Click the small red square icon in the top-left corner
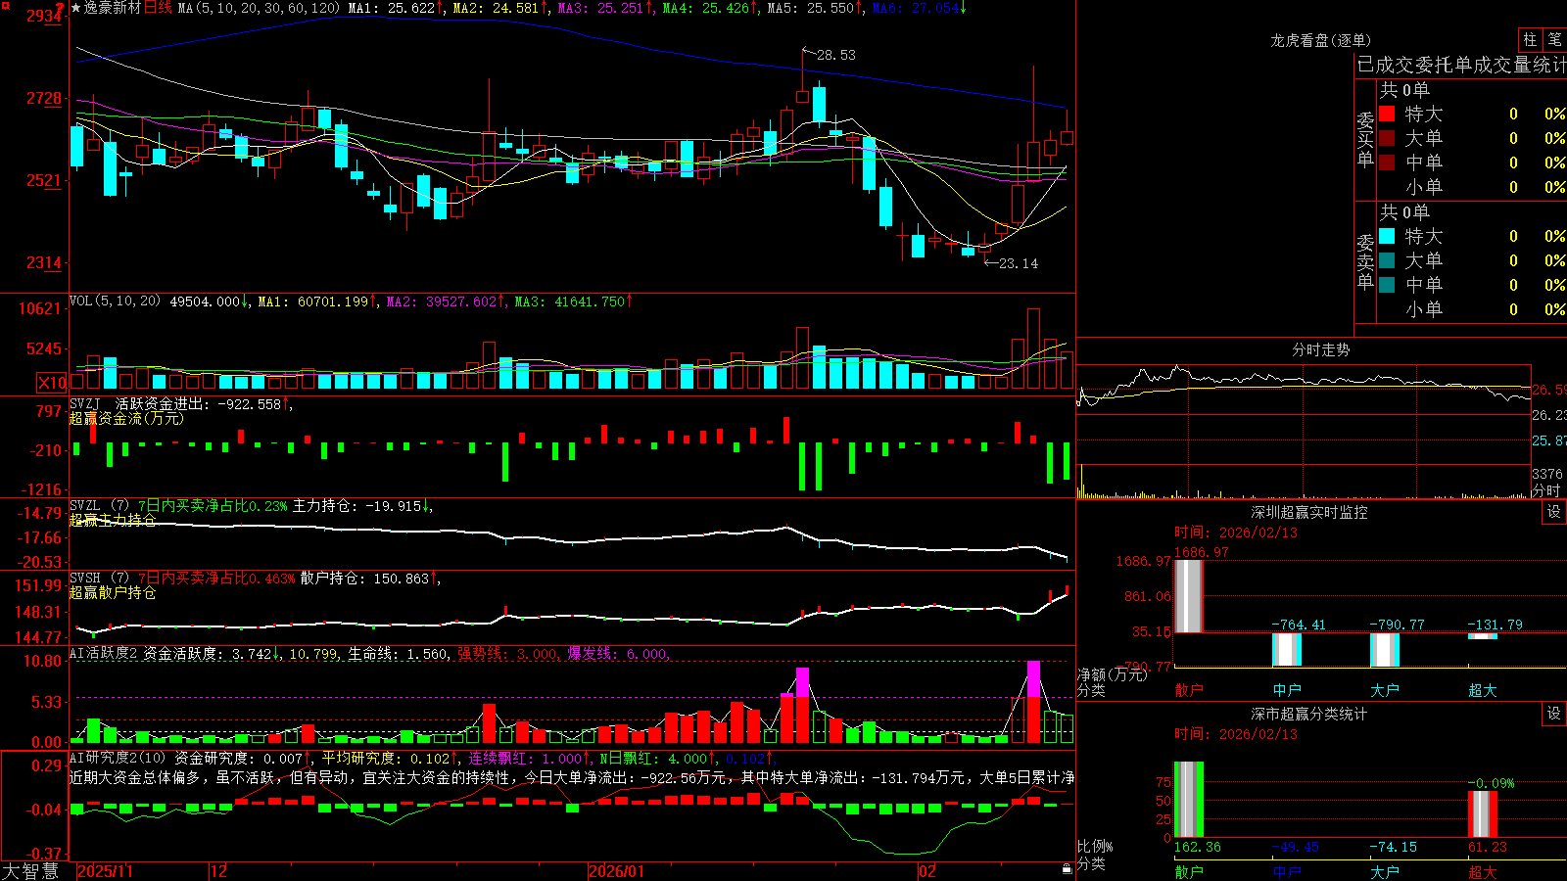The height and width of the screenshot is (881, 1567). 5,5
